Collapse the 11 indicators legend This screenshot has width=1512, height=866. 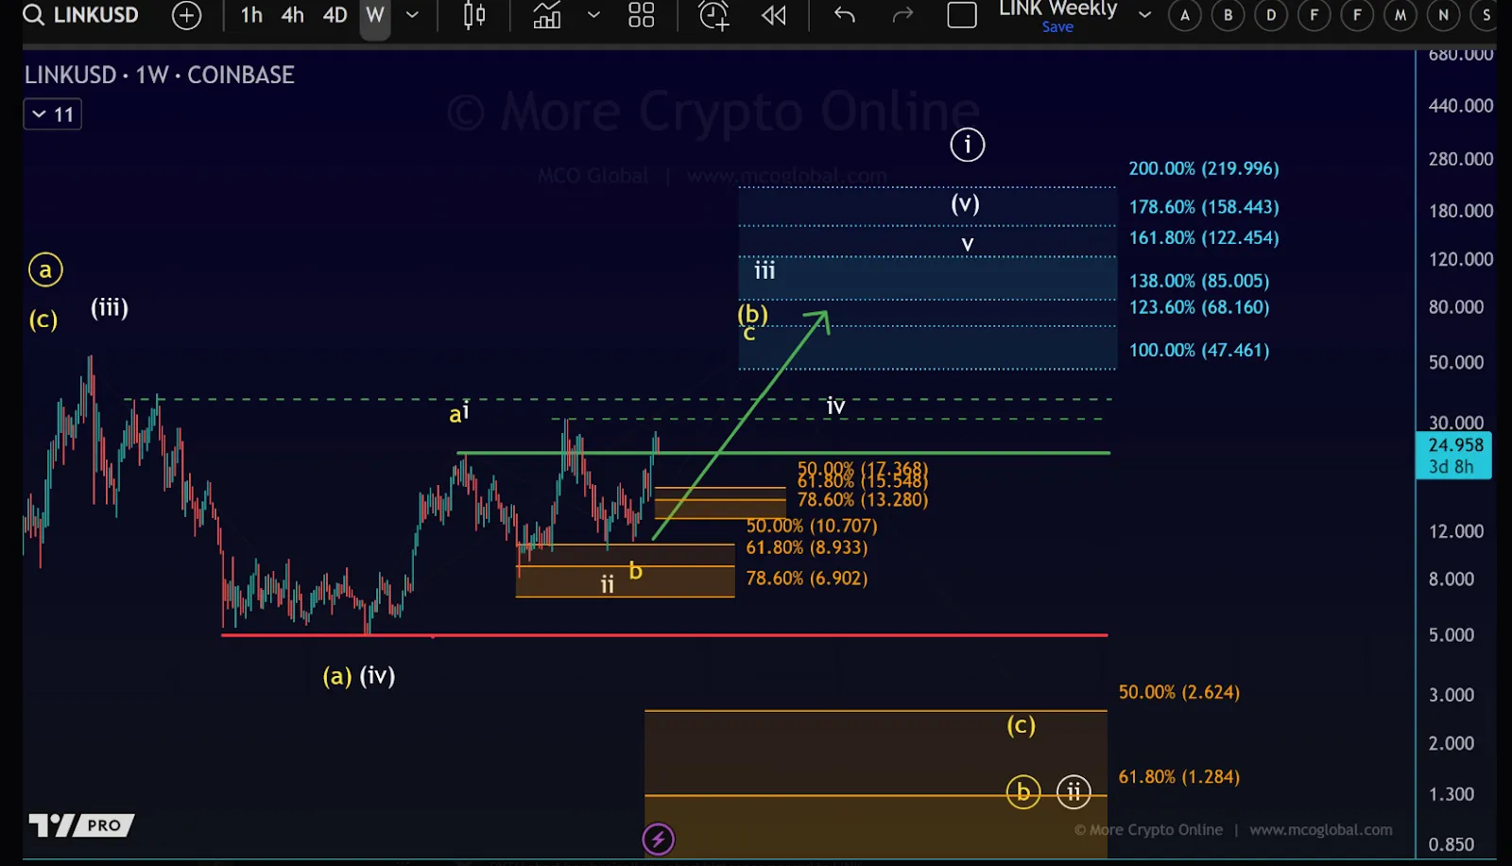coord(40,114)
